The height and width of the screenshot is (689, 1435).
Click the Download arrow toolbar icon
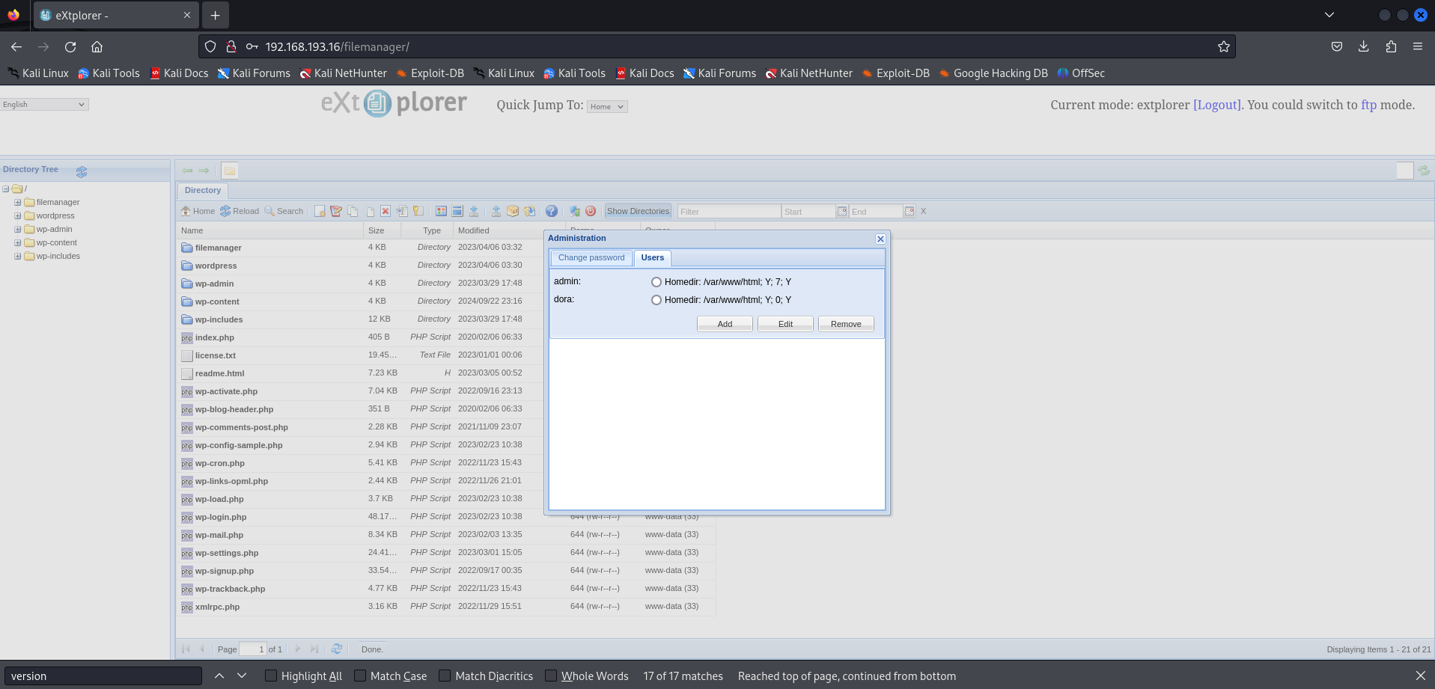click(474, 211)
